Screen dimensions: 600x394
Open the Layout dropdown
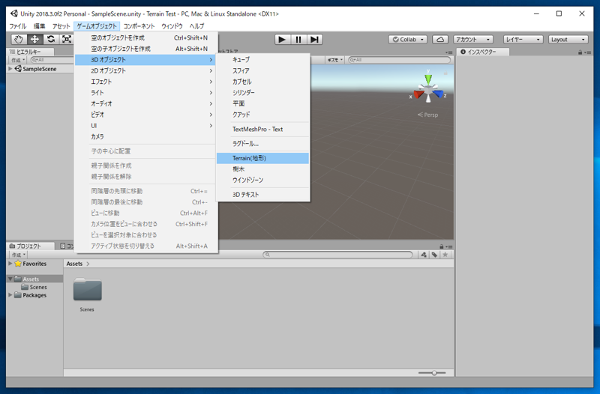pyautogui.click(x=568, y=40)
